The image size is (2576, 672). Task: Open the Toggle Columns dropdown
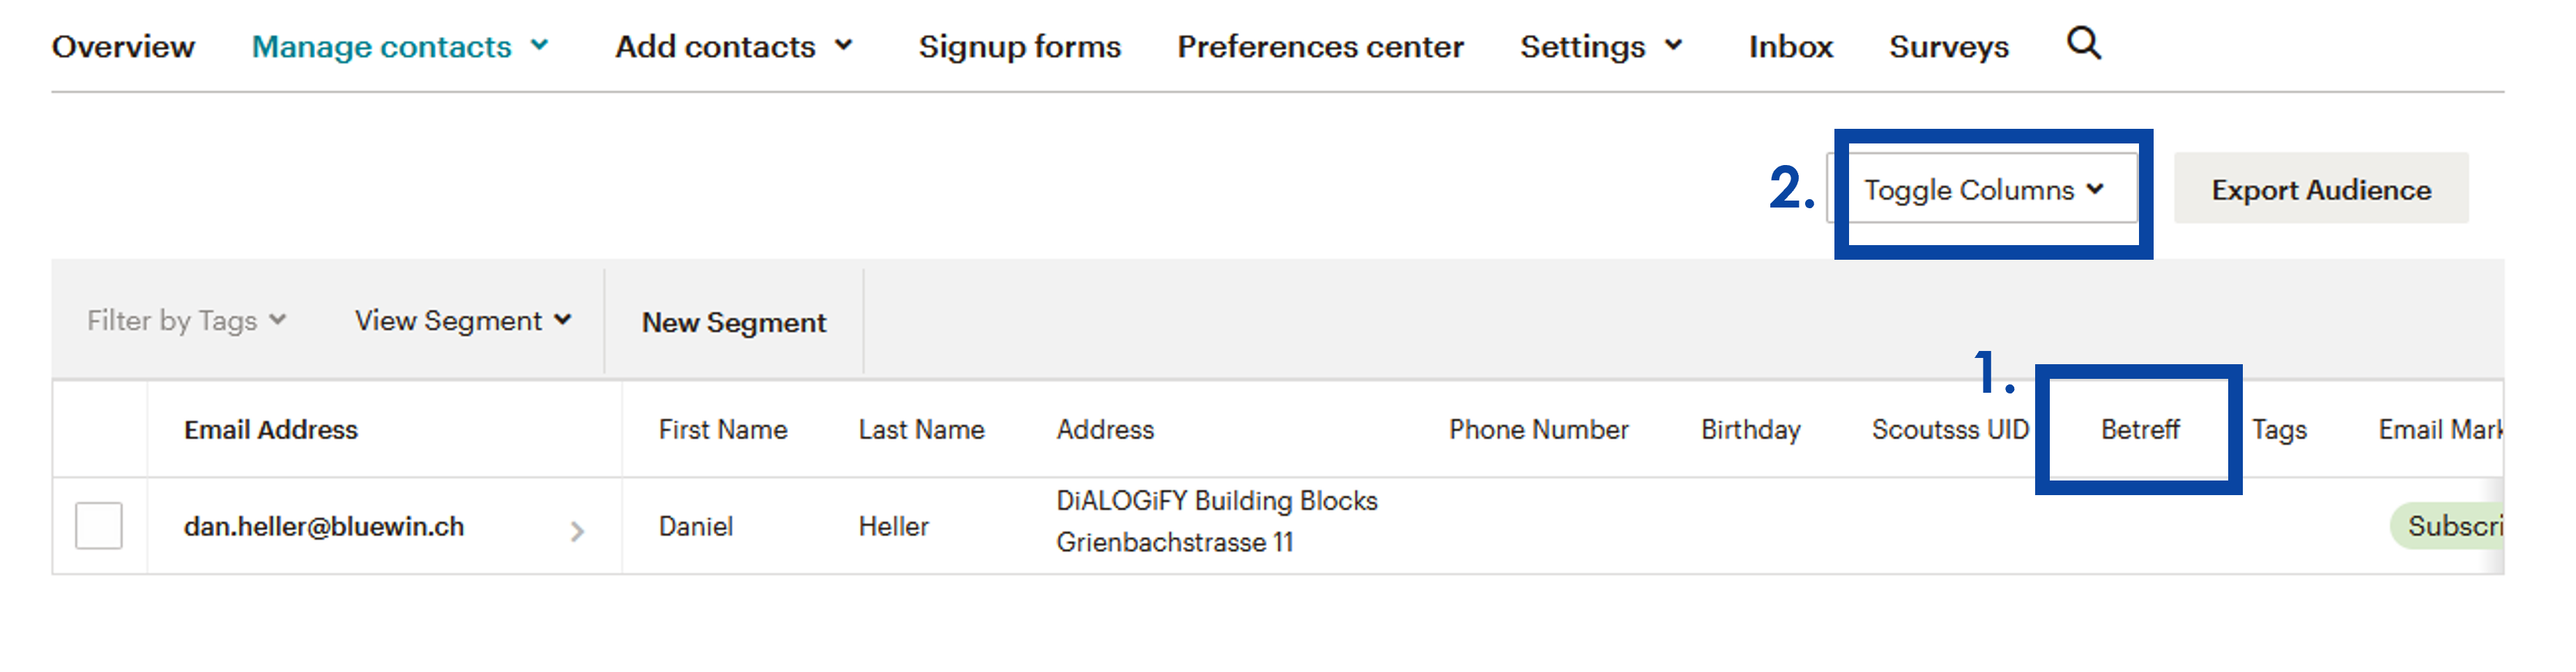[x=1983, y=189]
